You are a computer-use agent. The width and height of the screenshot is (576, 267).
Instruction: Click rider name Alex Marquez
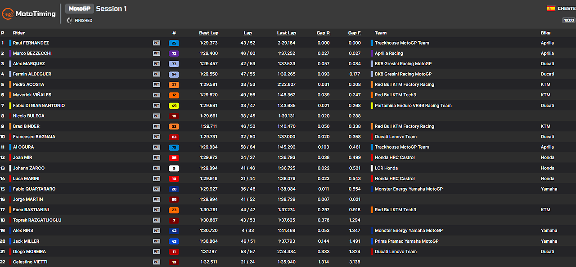[x=29, y=63]
